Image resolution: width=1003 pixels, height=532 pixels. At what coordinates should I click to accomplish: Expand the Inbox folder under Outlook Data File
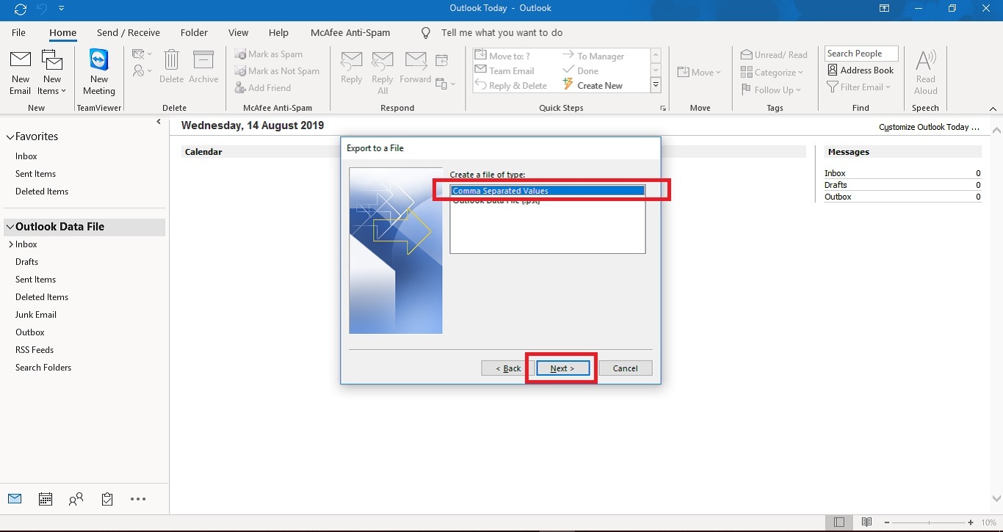(x=10, y=244)
